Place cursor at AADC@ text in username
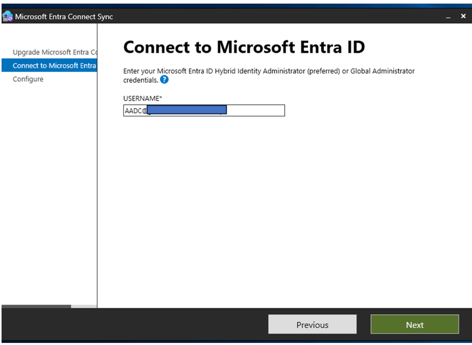The width and height of the screenshot is (472, 345). coord(135,111)
